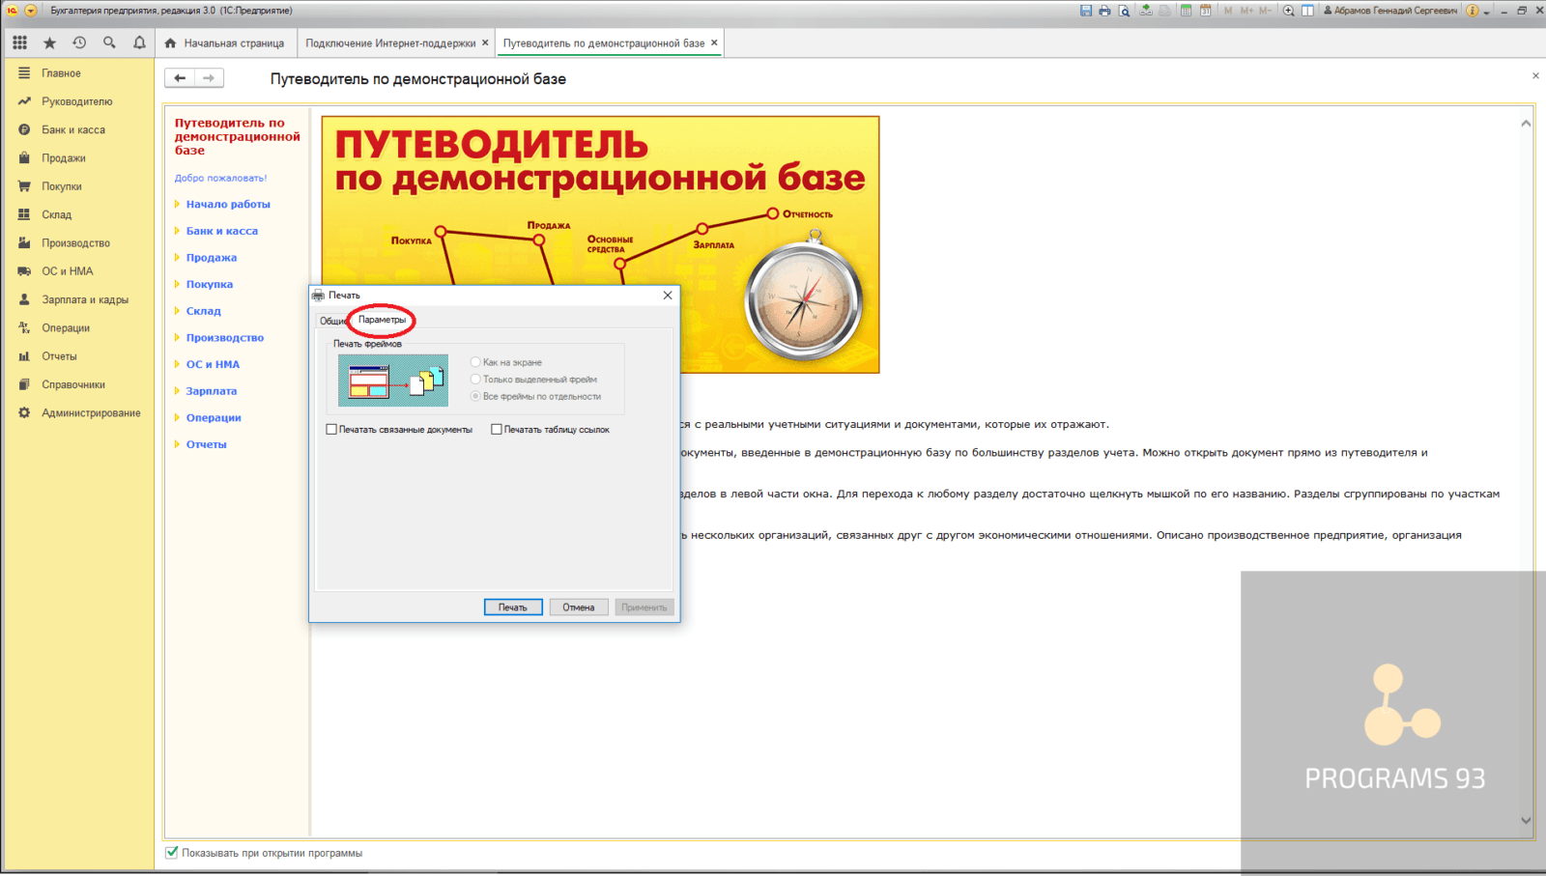This screenshot has height=876, width=1546.
Task: Click the Отмена button in print dialog
Action: coord(578,607)
